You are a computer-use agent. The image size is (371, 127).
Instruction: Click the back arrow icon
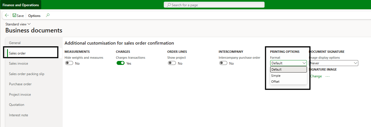[7, 16]
